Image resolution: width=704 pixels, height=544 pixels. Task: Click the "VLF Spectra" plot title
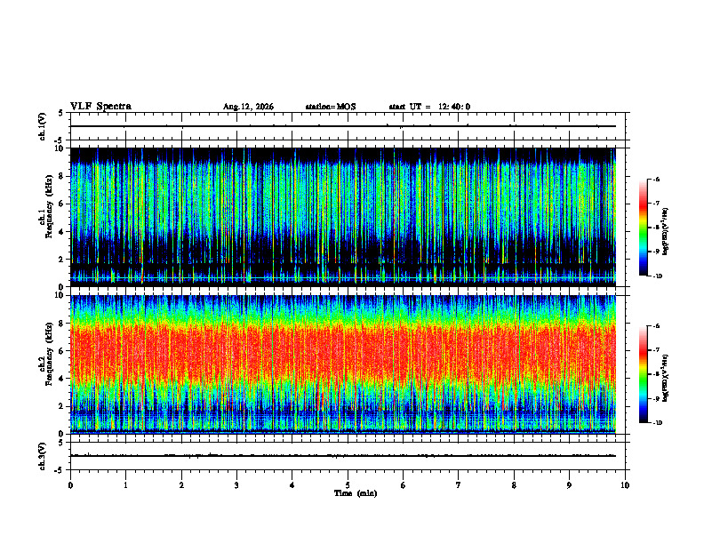coord(100,107)
